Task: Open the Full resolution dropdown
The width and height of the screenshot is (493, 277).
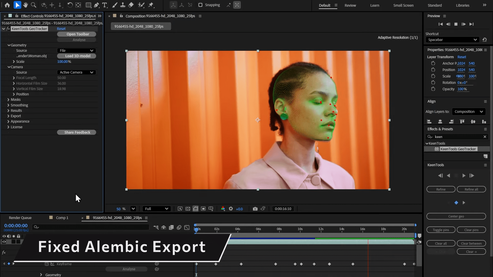Action: click(156, 209)
